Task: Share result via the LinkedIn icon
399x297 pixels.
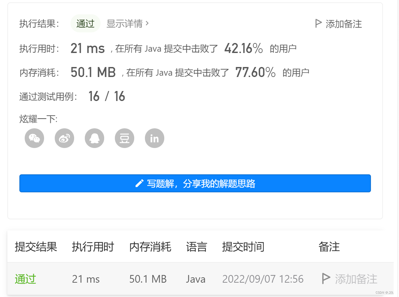Action: pyautogui.click(x=154, y=138)
